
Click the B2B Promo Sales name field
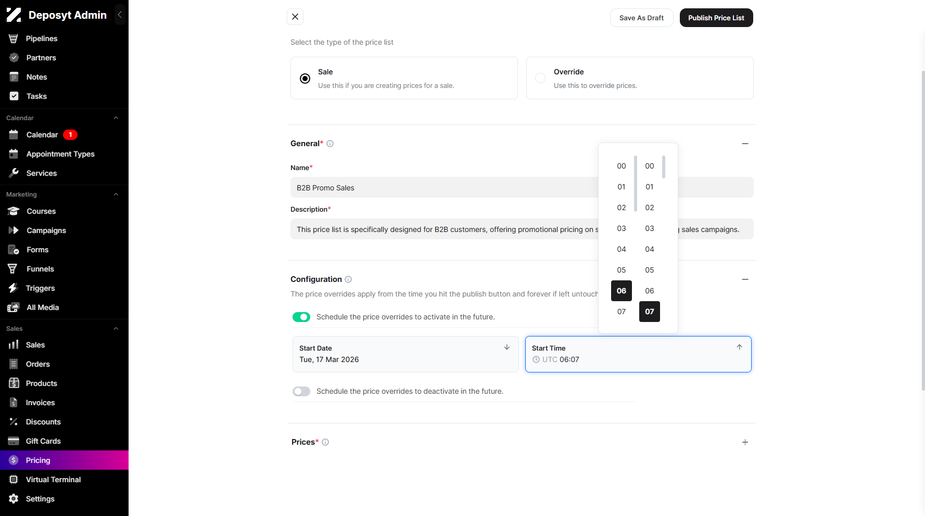[522, 187]
